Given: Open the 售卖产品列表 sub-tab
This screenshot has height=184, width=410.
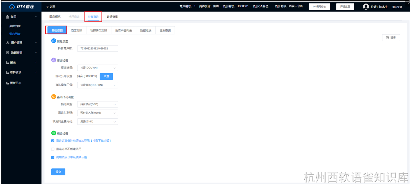Looking at the screenshot, I should pyautogui.click(x=124, y=30).
